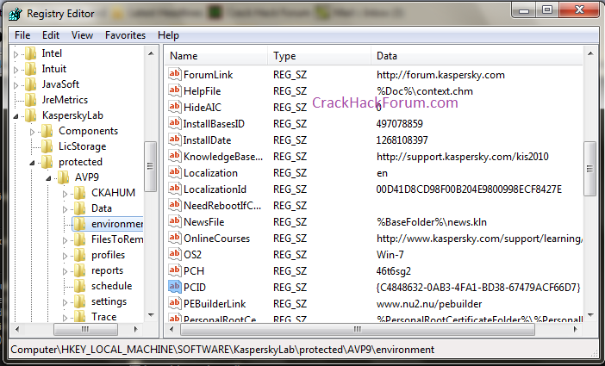Screen dimensions: 605x366
Task: Select the FilesToRem tree key
Action: (117, 239)
